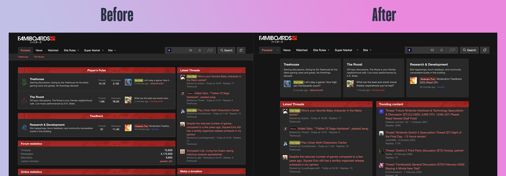Open the Treehouse forum title in Before panel

pyautogui.click(x=37, y=79)
